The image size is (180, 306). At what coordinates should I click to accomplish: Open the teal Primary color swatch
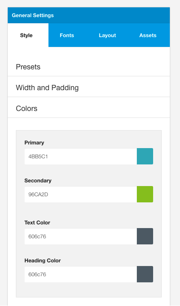click(x=145, y=156)
